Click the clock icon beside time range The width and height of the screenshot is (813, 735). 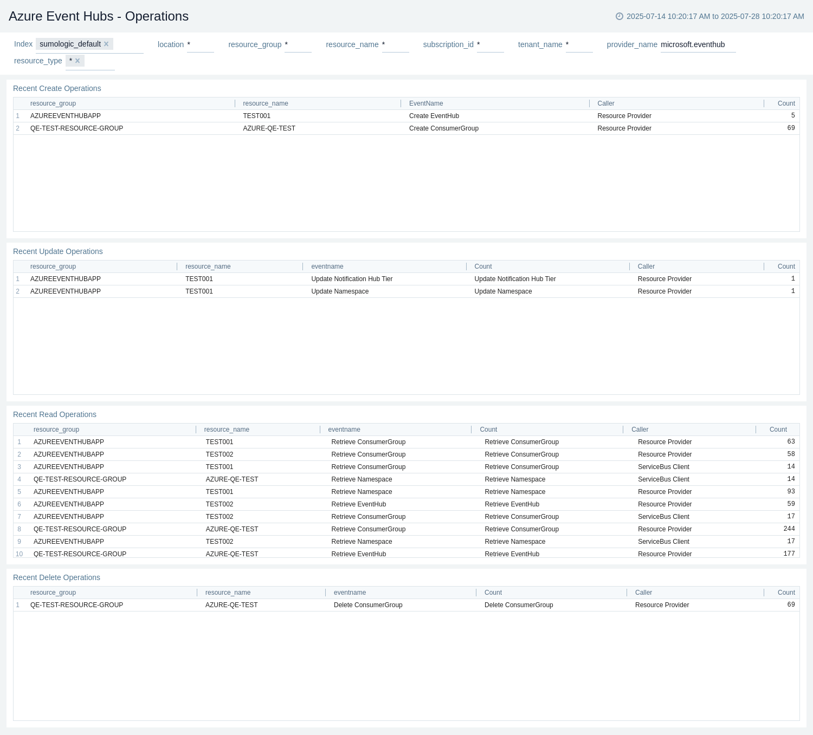620,16
